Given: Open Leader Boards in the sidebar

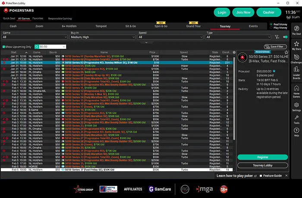Looking at the screenshot, I should click(296, 73).
